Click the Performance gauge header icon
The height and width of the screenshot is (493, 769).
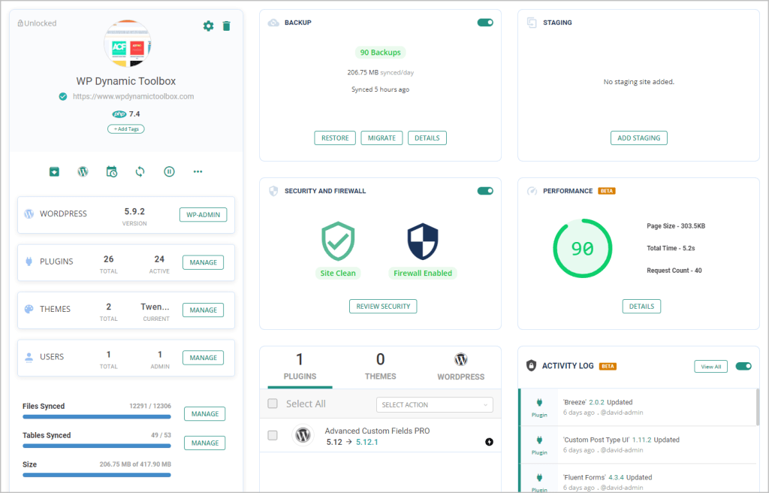click(x=532, y=191)
